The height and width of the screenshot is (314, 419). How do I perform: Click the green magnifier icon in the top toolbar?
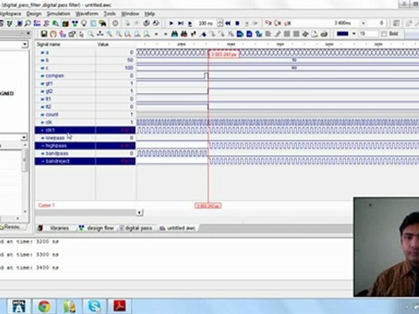click(x=55, y=24)
